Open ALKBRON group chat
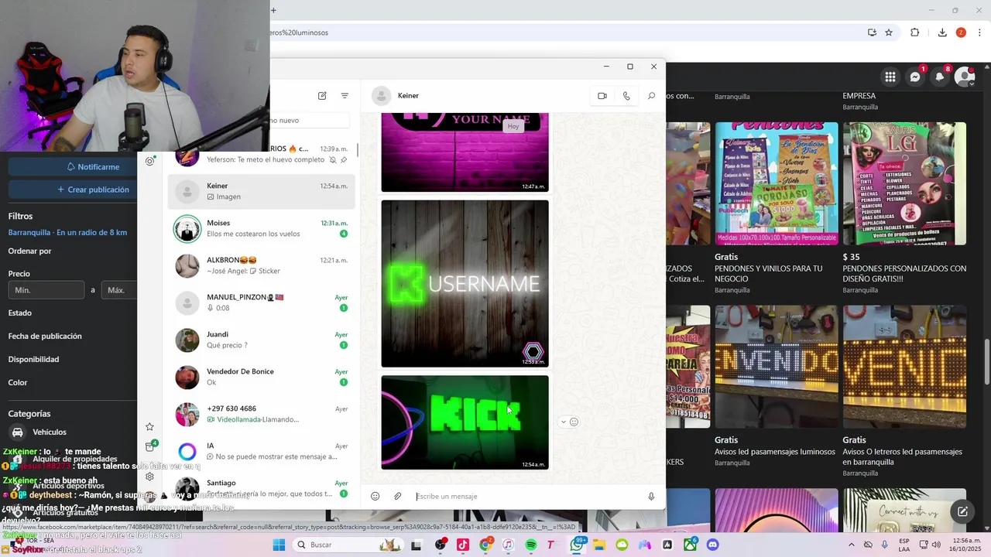The width and height of the screenshot is (991, 557). click(x=262, y=265)
